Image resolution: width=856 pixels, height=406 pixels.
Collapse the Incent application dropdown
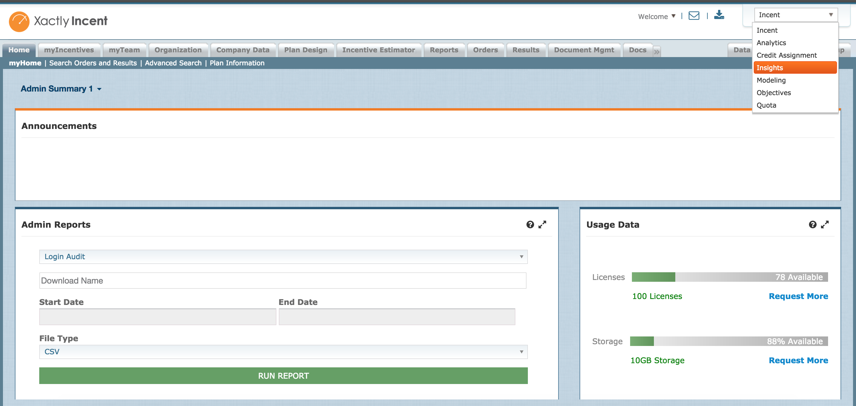tap(796, 15)
